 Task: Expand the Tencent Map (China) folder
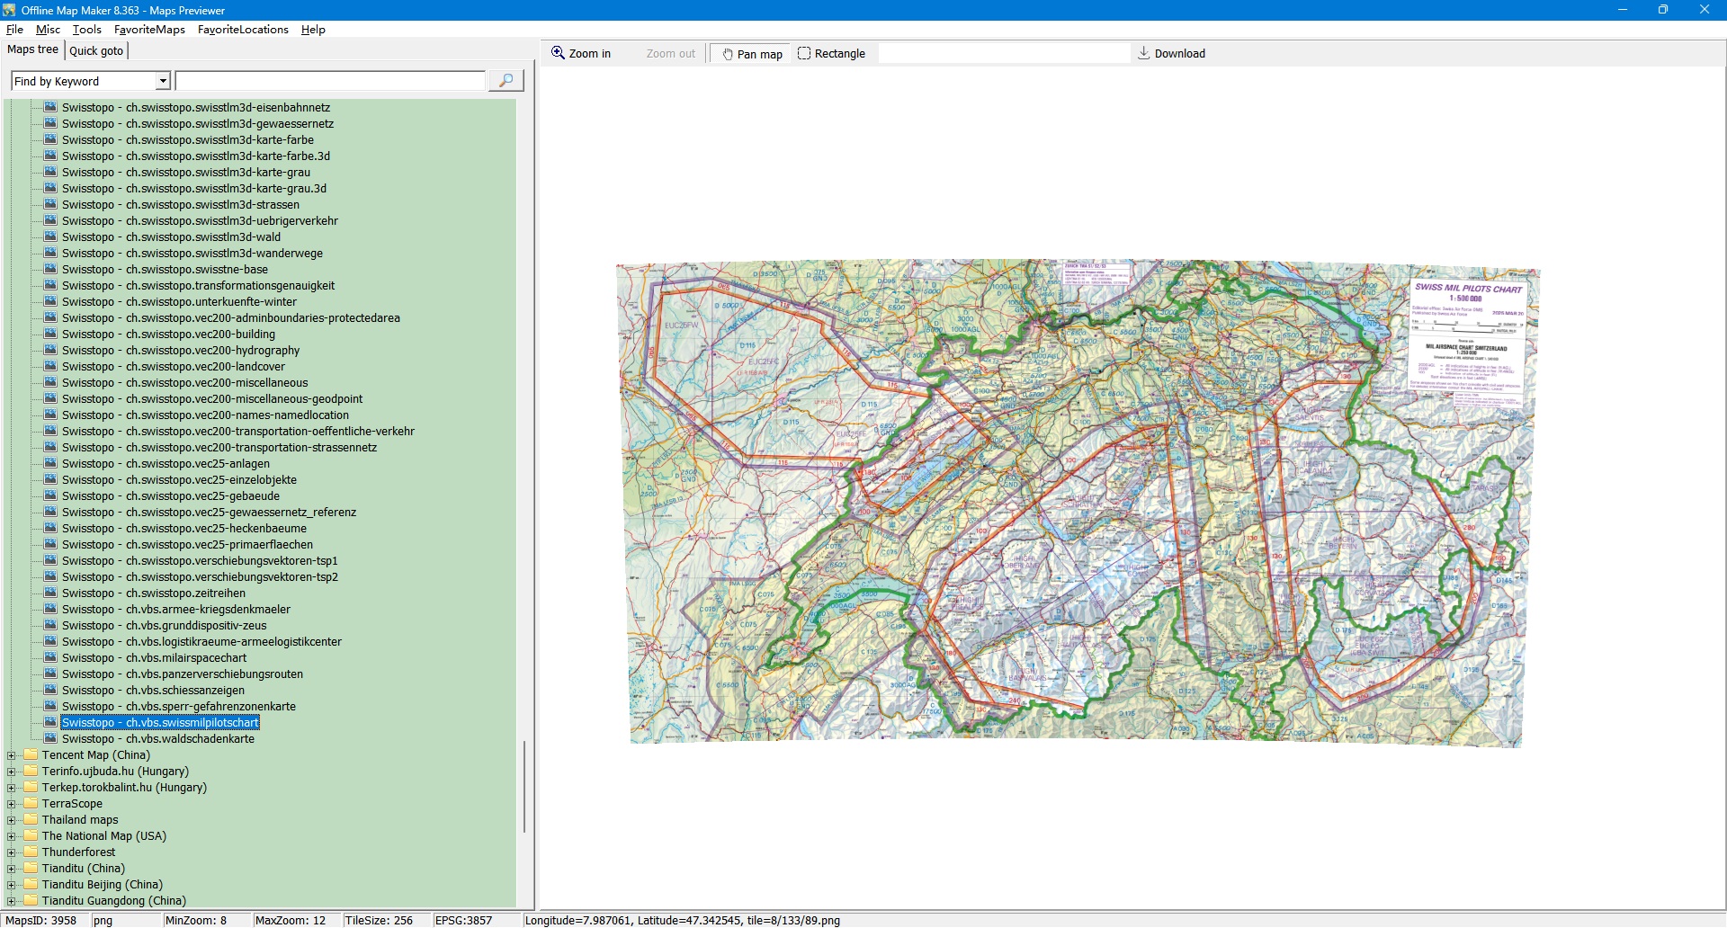[11, 755]
